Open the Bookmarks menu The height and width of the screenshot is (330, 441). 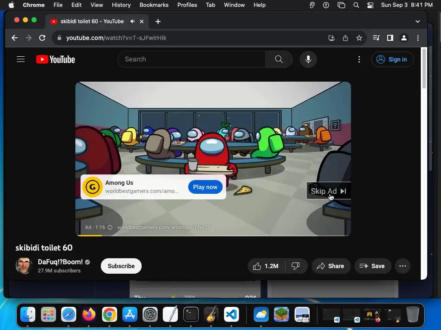coord(154,5)
